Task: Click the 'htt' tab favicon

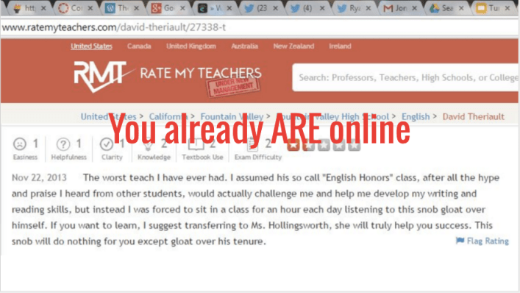Action: point(17,8)
